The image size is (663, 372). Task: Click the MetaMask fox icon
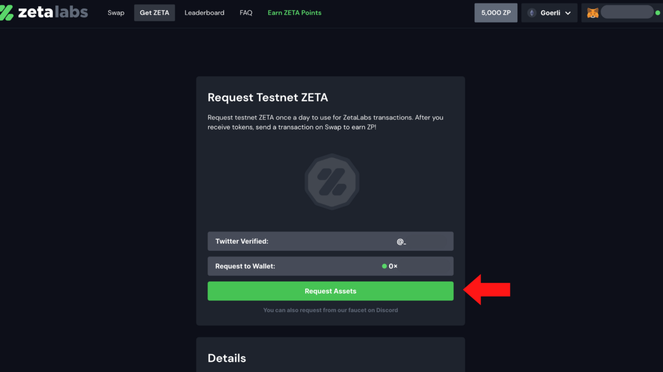pos(592,13)
